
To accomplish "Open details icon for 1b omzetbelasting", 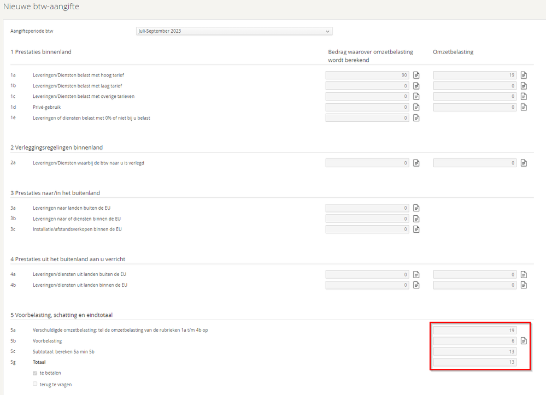I will click(524, 86).
